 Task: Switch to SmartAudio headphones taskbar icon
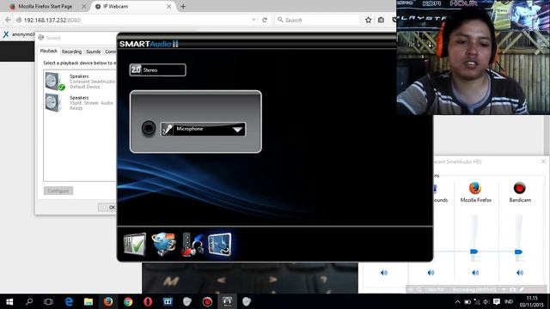click(x=227, y=301)
